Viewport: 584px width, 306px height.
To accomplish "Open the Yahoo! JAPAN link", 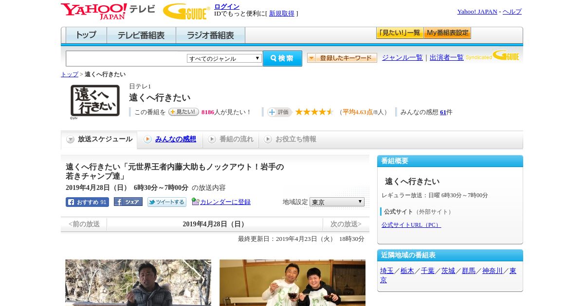I will [477, 12].
